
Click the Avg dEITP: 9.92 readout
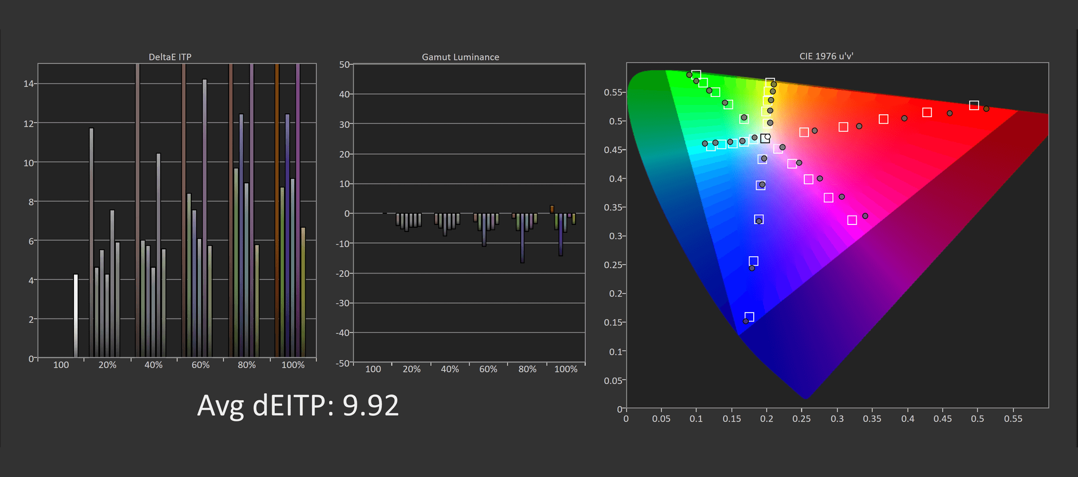click(x=298, y=405)
